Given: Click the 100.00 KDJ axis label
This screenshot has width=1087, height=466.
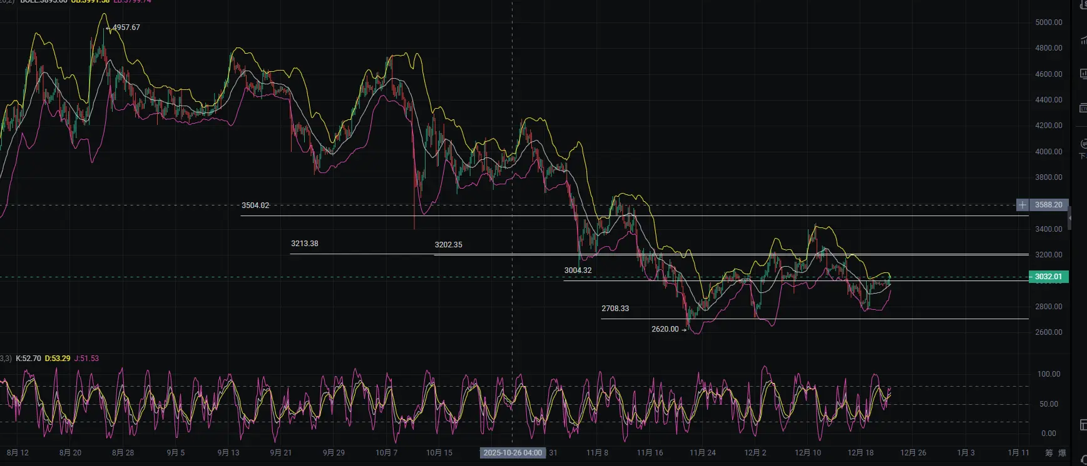Looking at the screenshot, I should (1049, 374).
